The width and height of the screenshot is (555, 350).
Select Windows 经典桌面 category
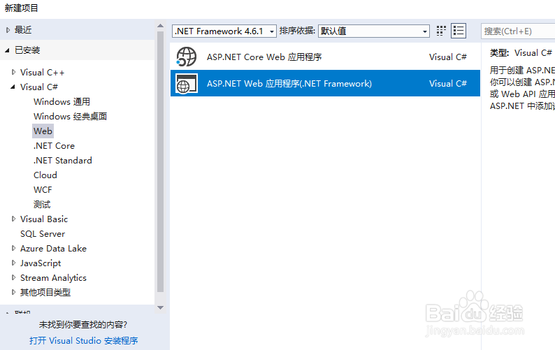[70, 117]
